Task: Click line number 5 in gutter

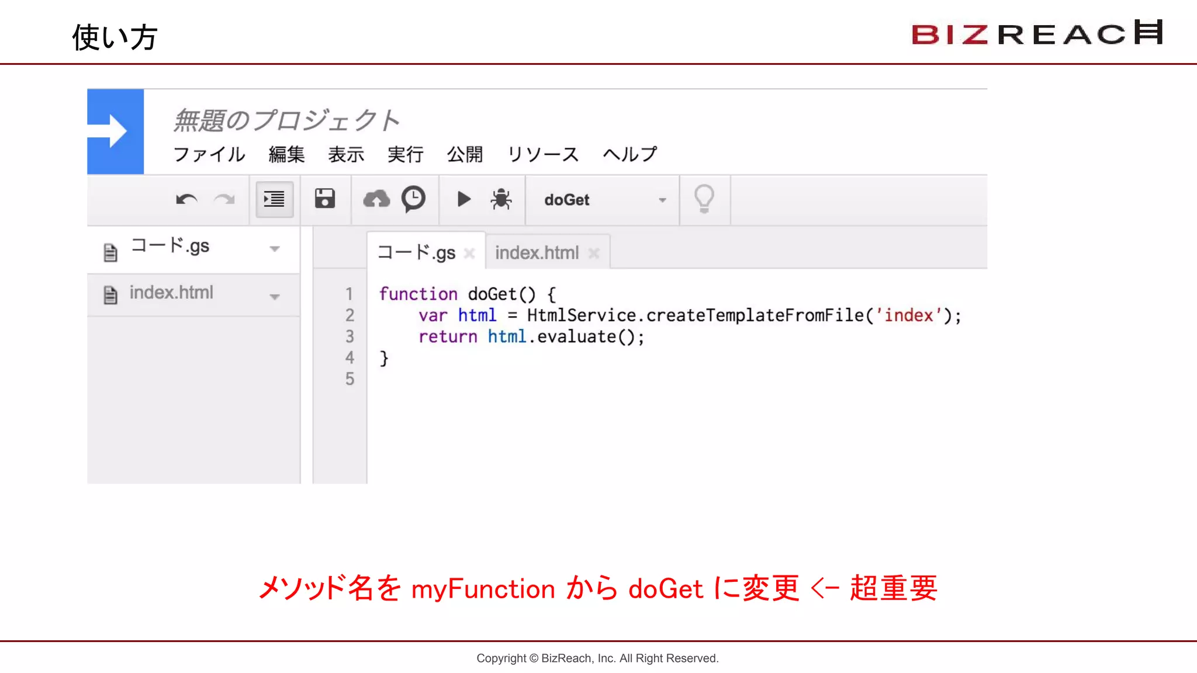Action: [x=350, y=379]
